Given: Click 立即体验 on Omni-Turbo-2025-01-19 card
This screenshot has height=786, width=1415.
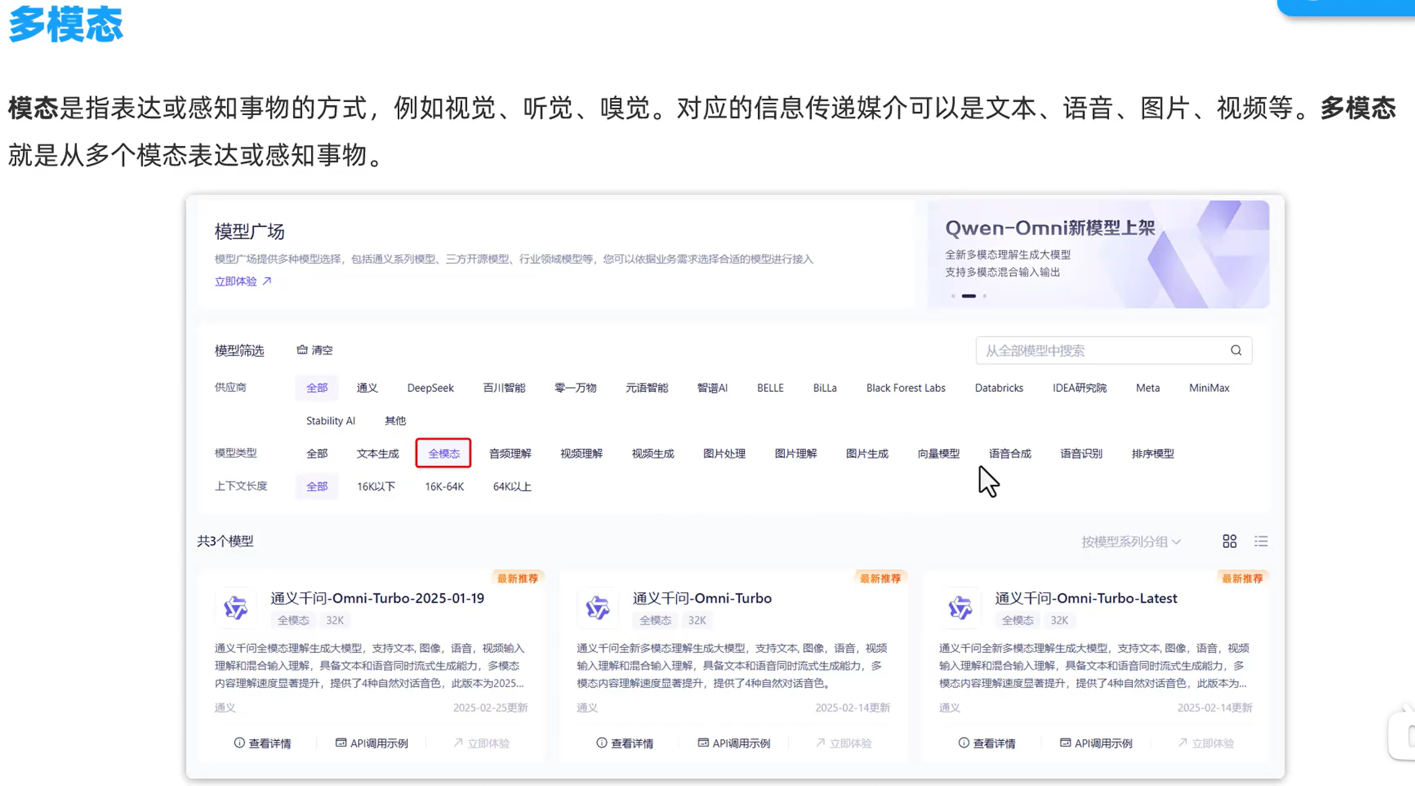Looking at the screenshot, I should (482, 743).
